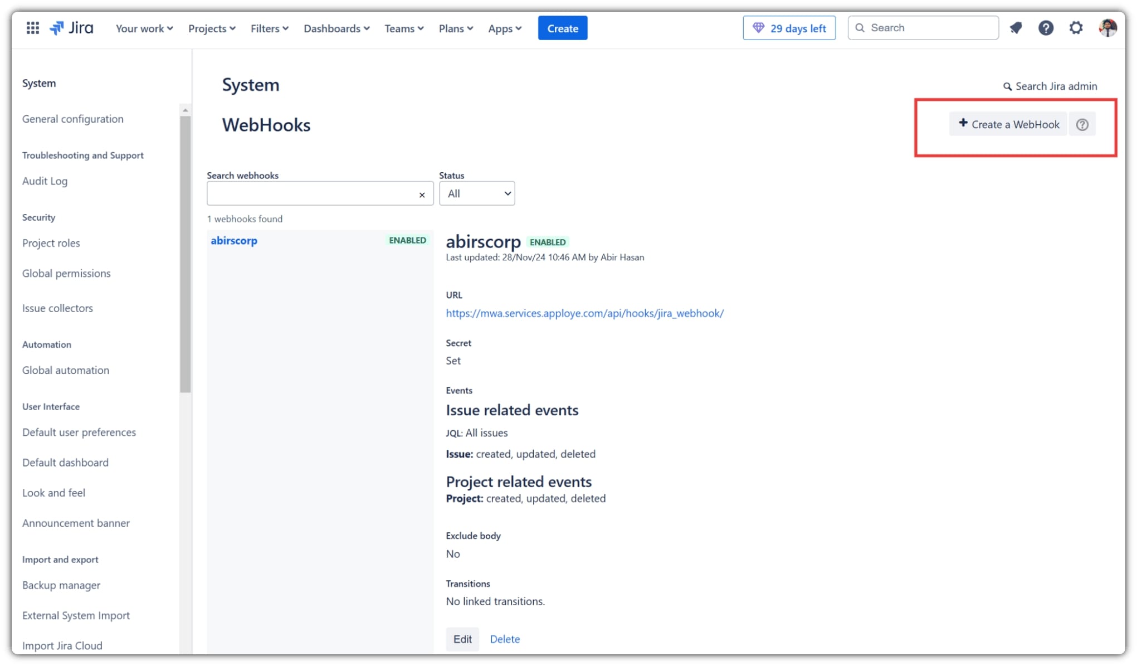This screenshot has width=1137, height=666.
Task: Open the app switcher grid icon
Action: pyautogui.click(x=33, y=28)
